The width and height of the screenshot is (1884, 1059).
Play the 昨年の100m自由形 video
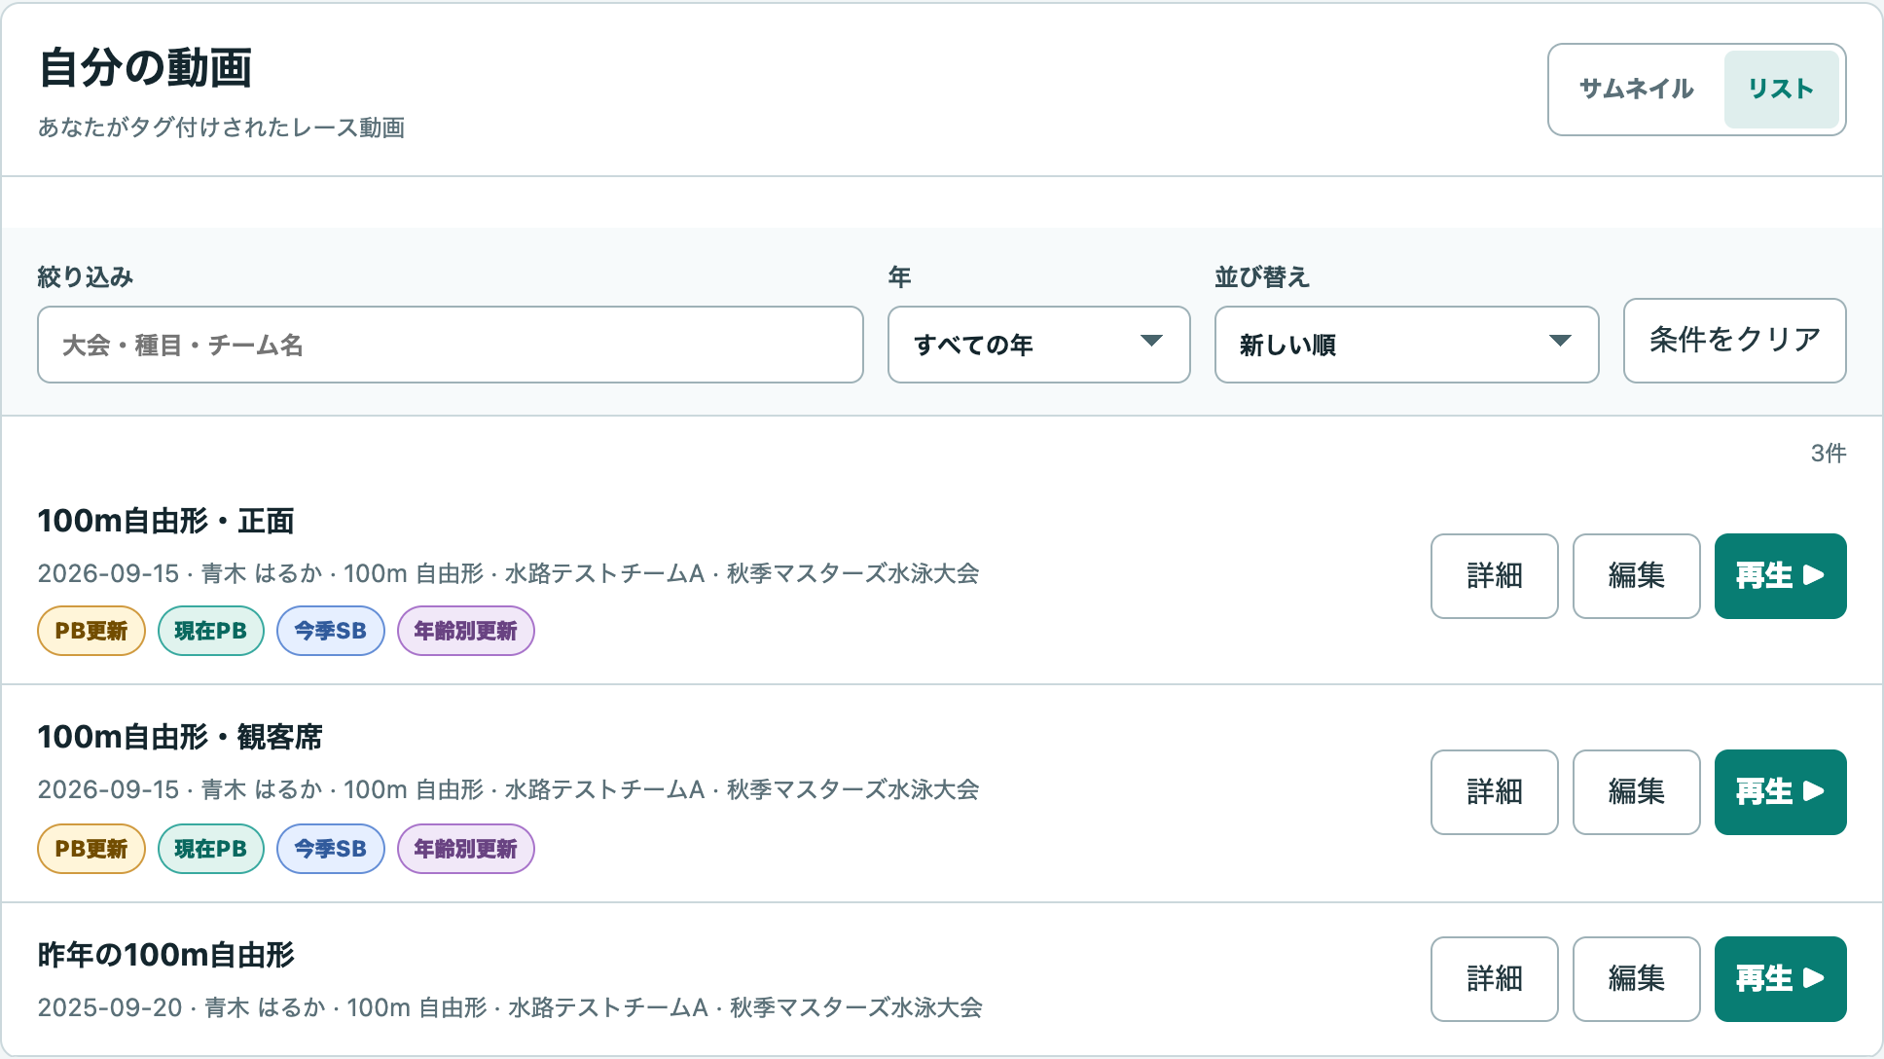(1780, 979)
